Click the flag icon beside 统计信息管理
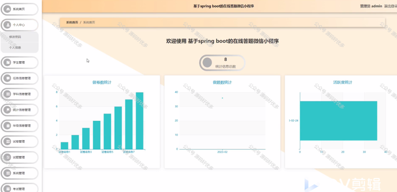The height and width of the screenshot is (192, 397). click(8, 110)
